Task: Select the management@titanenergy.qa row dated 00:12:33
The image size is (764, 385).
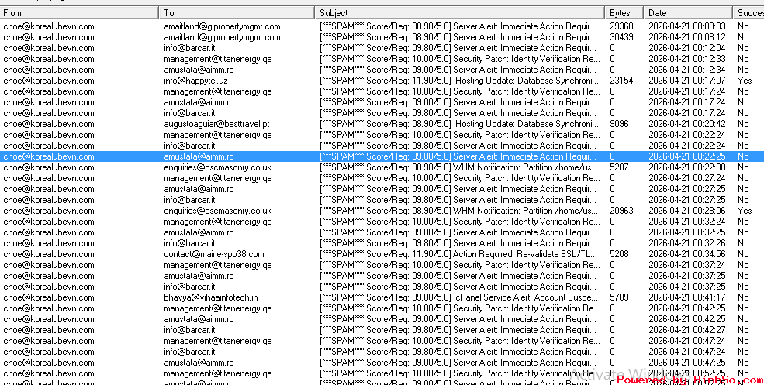Action: pos(217,59)
